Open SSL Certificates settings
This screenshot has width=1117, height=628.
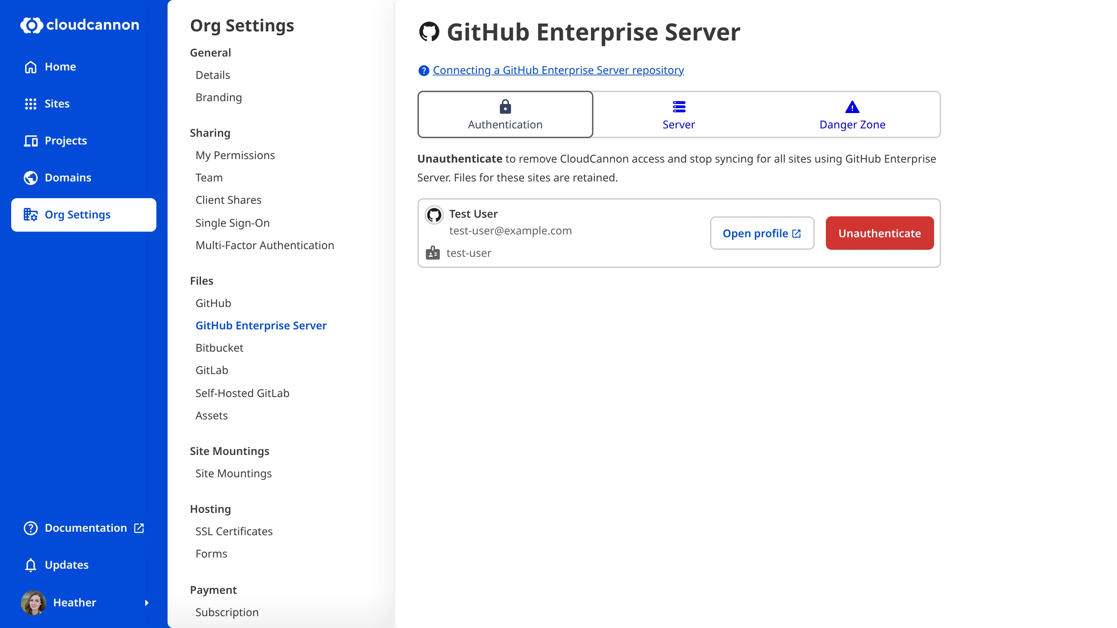[234, 531]
